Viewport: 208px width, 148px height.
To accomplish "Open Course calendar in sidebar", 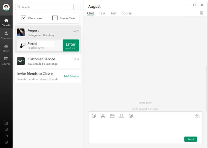I will point(6,61).
